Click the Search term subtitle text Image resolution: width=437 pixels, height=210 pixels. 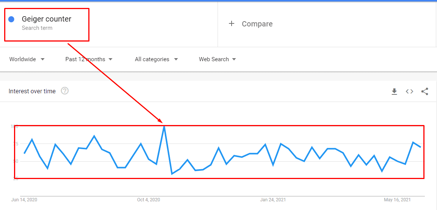[x=37, y=28]
